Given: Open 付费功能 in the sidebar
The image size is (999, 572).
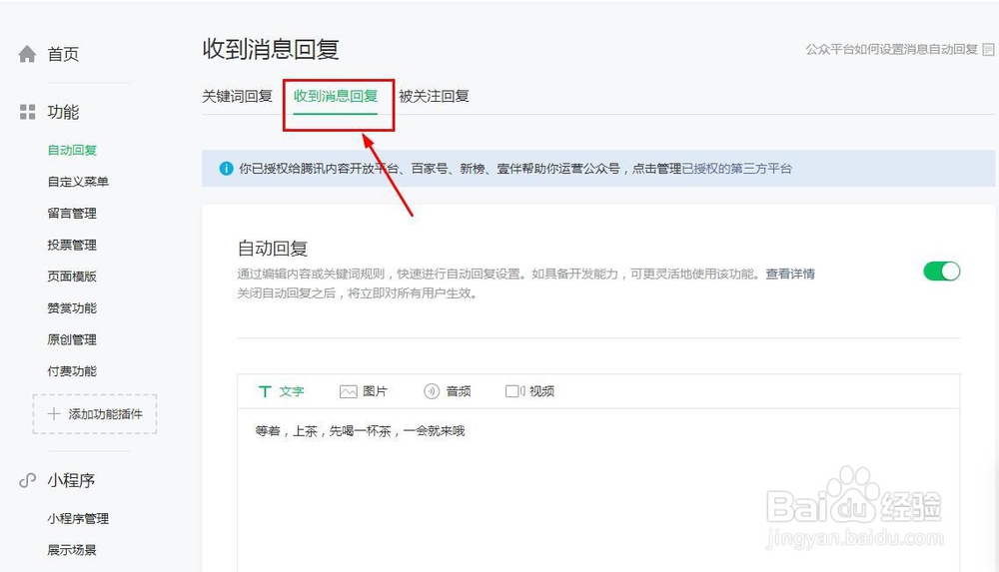Looking at the screenshot, I should tap(72, 371).
